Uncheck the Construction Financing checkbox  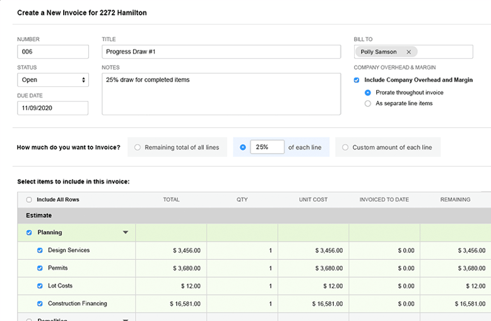pos(40,303)
